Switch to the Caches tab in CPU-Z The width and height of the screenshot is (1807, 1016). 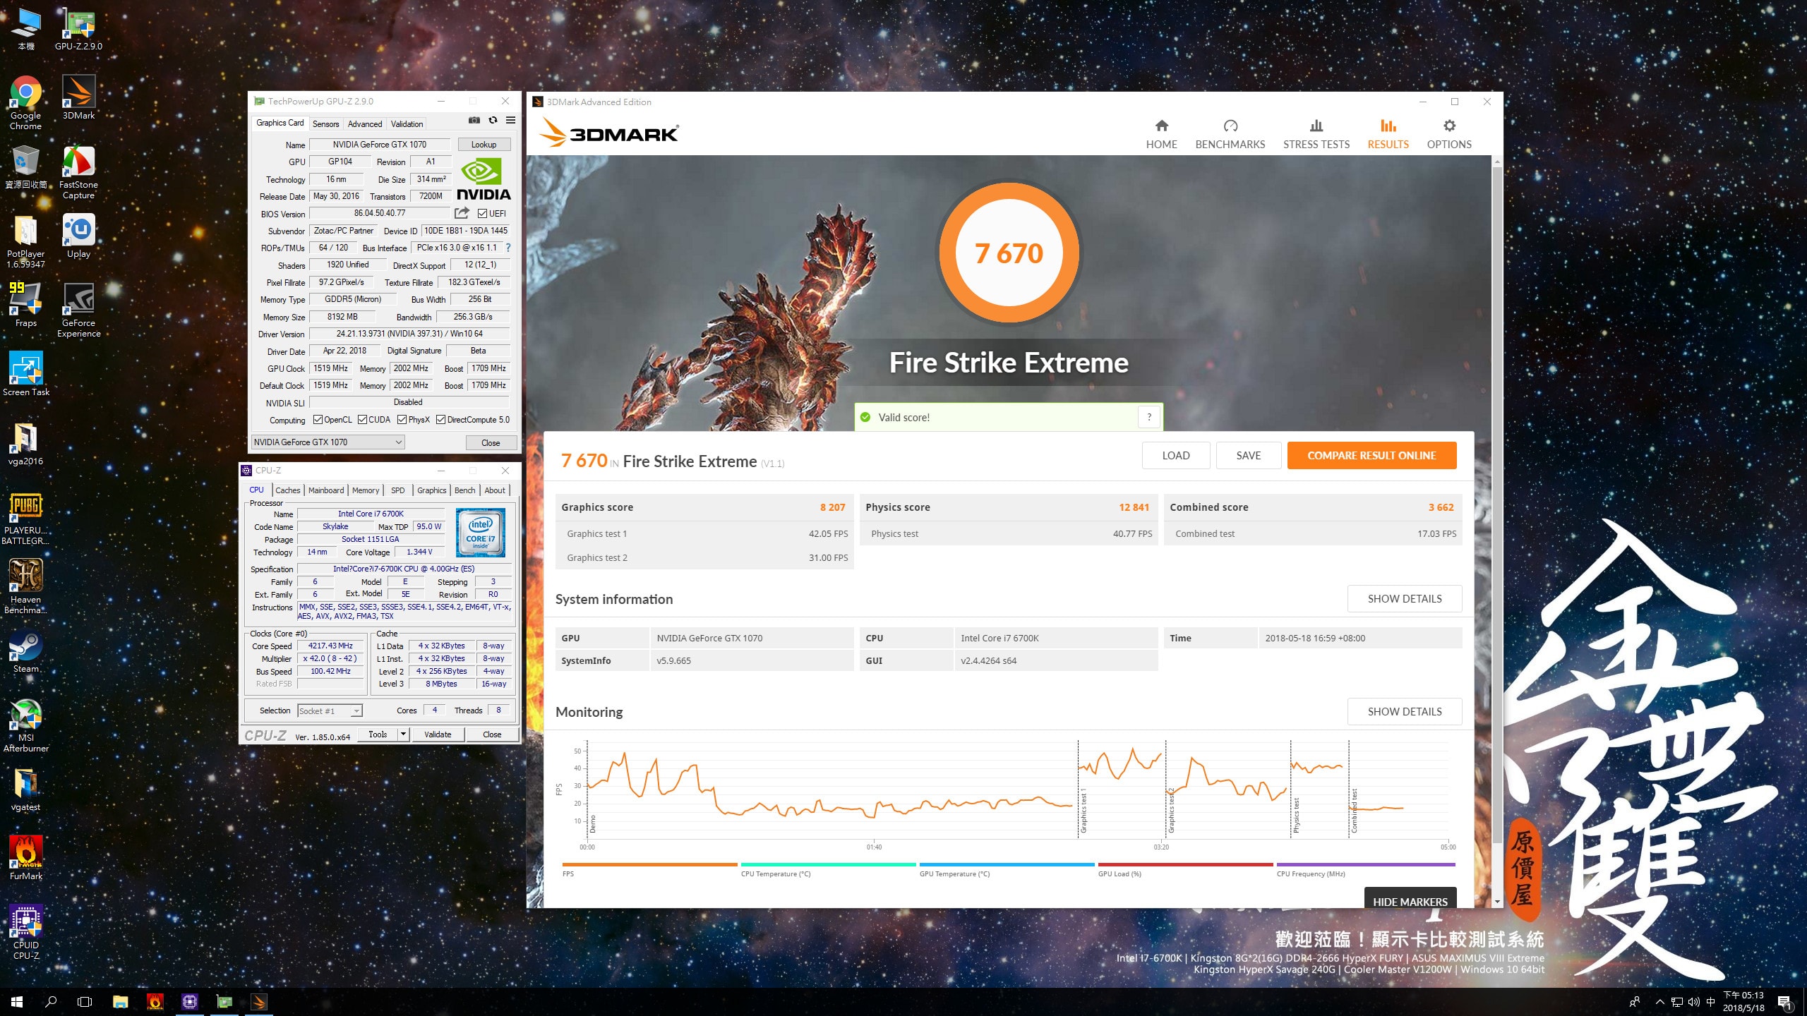(x=287, y=490)
